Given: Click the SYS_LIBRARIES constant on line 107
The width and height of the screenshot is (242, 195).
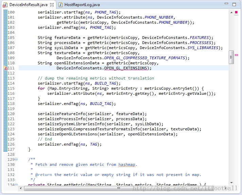Looking at the screenshot, I should (203, 48).
